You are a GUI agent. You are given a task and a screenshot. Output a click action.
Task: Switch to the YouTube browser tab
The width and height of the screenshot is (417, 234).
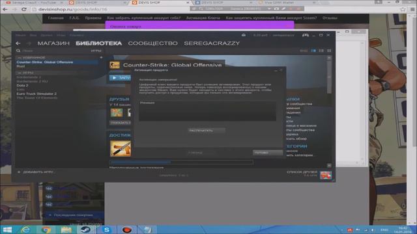point(34,3)
